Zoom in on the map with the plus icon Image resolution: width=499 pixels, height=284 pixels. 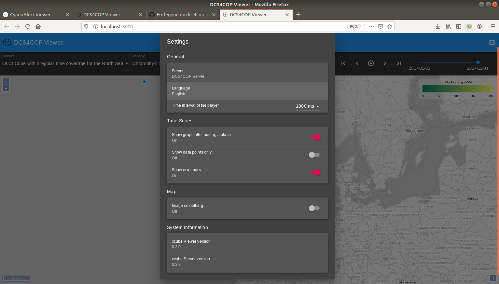tap(6, 81)
